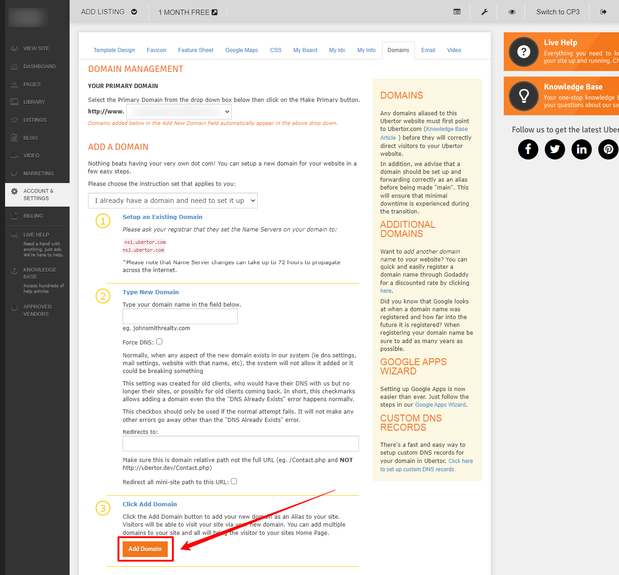
Task: Check Redirect all mini-site path checkbox
Action: click(234, 481)
